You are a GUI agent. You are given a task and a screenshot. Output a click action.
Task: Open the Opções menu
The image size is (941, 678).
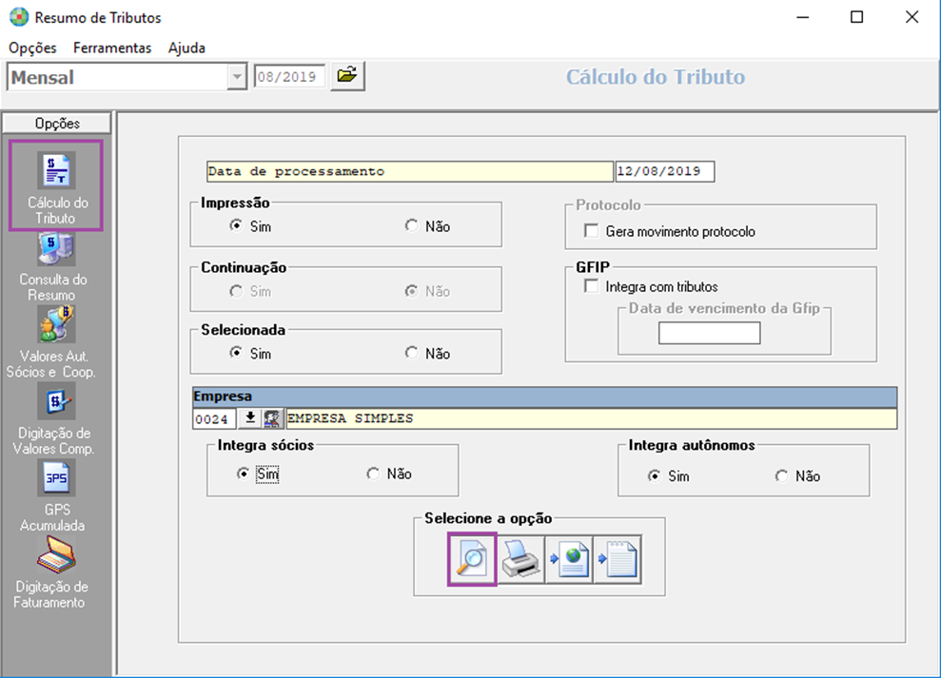click(x=32, y=48)
